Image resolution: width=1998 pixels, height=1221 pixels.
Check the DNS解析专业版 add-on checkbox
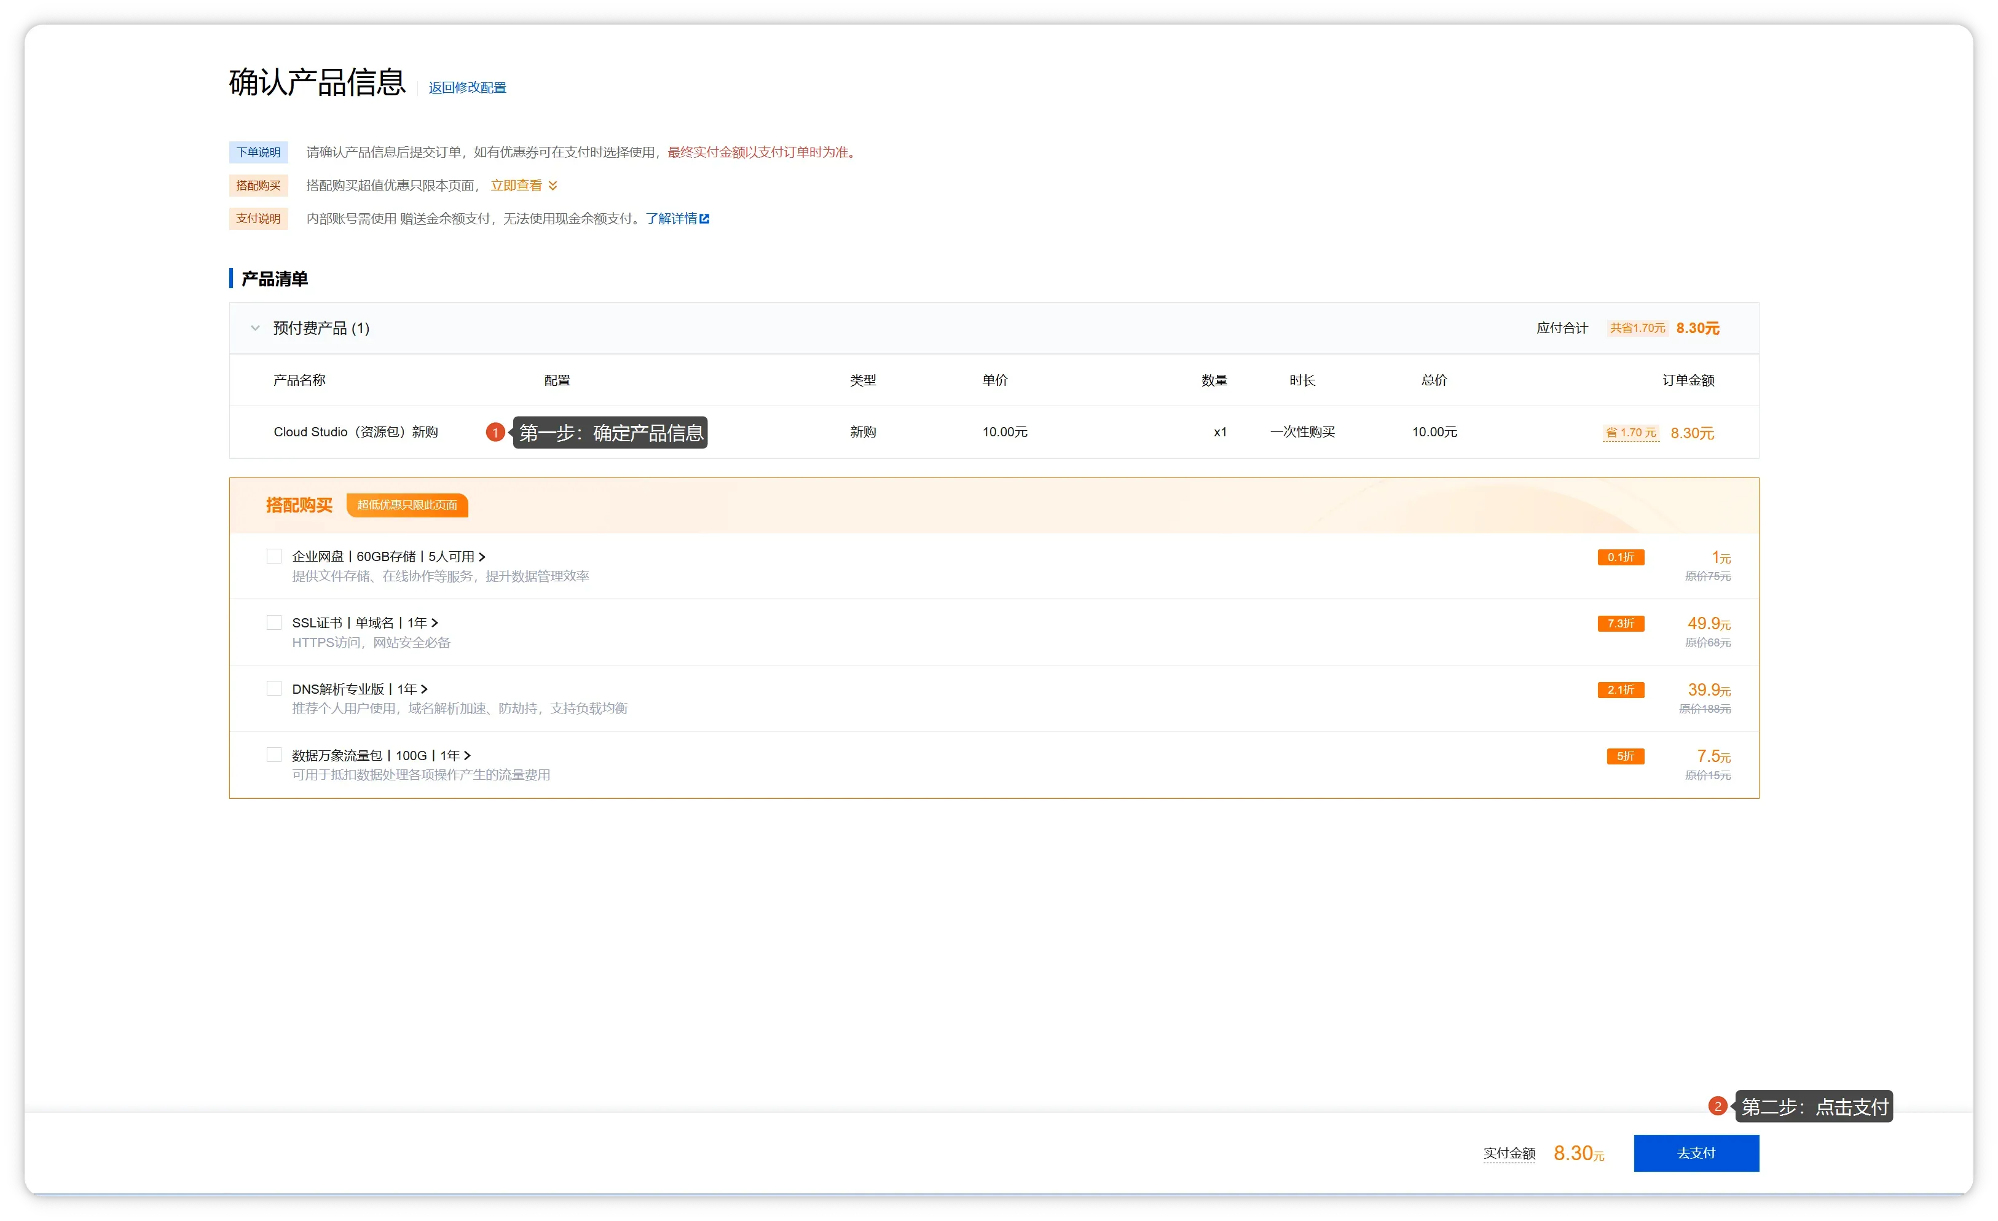pos(274,688)
